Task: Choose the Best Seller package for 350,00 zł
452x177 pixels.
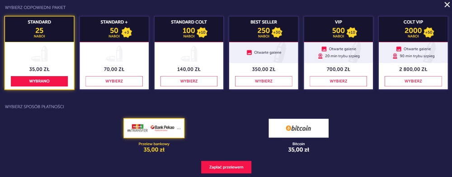Action: tap(264, 82)
